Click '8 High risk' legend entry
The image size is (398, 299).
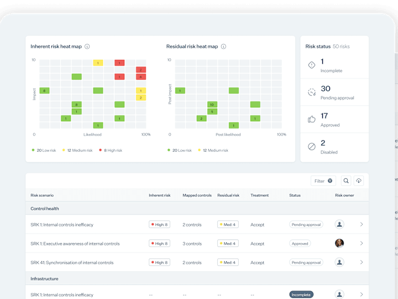pyautogui.click(x=111, y=150)
